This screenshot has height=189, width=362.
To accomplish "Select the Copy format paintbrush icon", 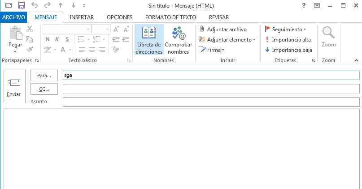I will tap(30, 50).
